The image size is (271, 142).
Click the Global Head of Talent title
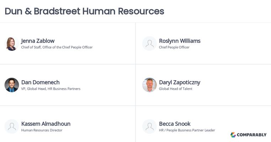[x=175, y=89]
